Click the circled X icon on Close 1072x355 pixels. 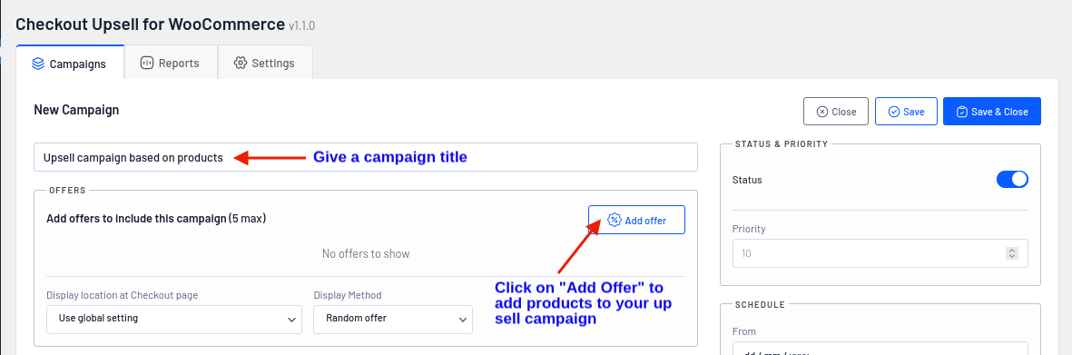pyautogui.click(x=821, y=112)
